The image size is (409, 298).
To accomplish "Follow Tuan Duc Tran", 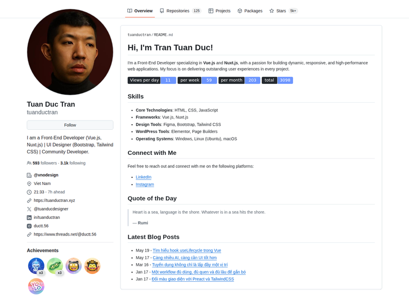I will [x=70, y=125].
